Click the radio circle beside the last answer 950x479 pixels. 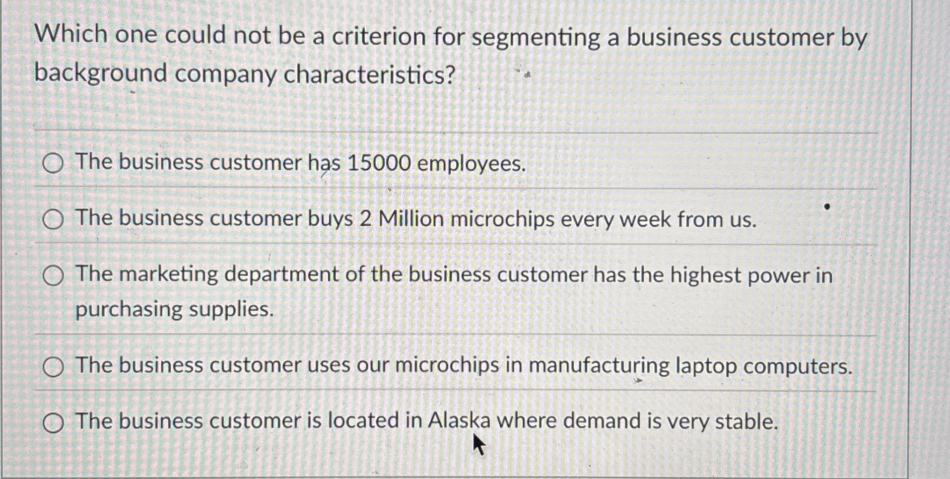click(x=54, y=423)
